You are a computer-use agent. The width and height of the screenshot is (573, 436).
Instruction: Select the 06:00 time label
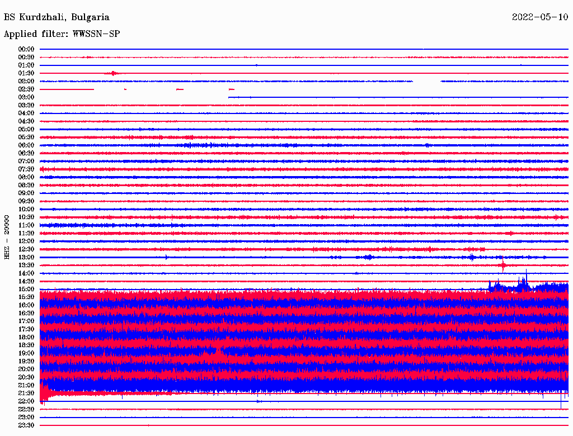click(x=26, y=145)
